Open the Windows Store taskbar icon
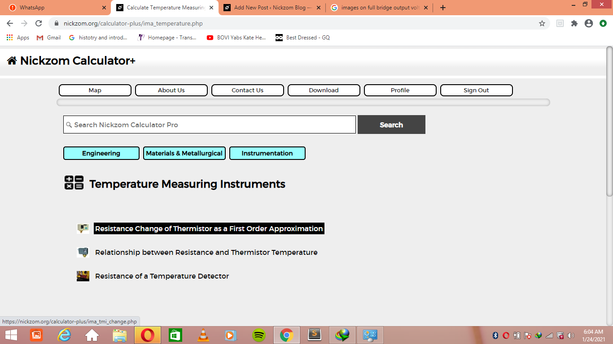Image resolution: width=613 pixels, height=344 pixels. (175, 335)
